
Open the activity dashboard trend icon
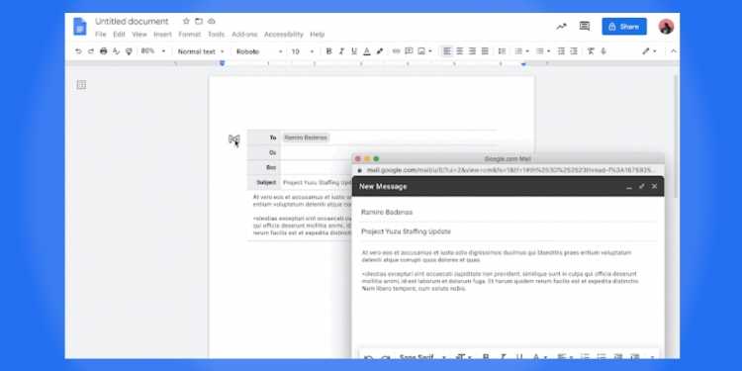pos(561,27)
